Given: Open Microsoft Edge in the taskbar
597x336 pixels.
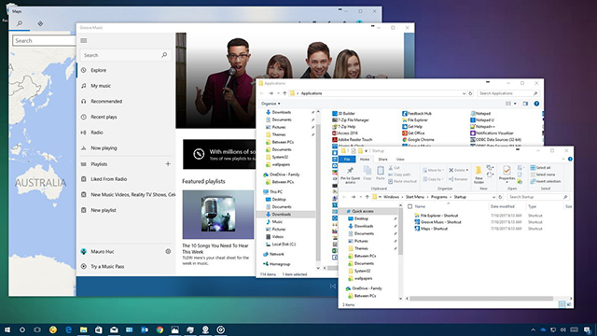Looking at the screenshot, I should pos(68,329).
